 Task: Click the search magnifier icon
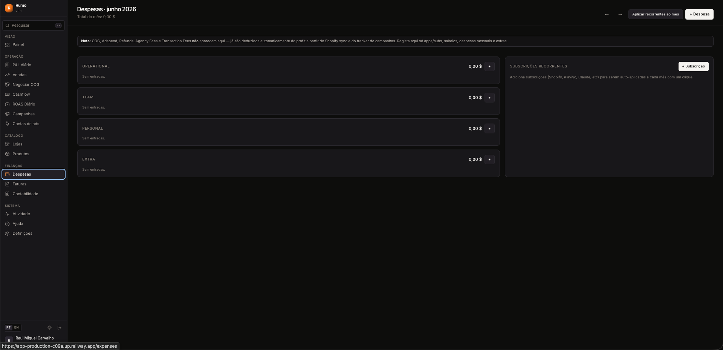coord(7,26)
